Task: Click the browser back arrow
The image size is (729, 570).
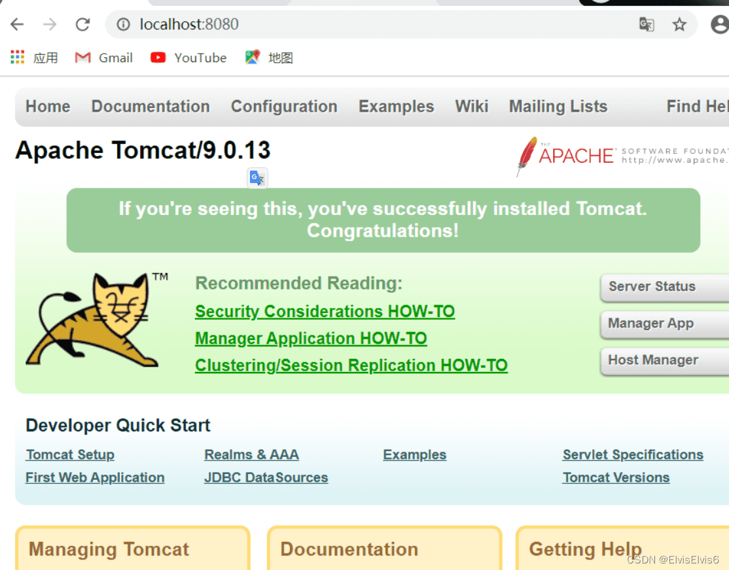Action: coord(17,24)
